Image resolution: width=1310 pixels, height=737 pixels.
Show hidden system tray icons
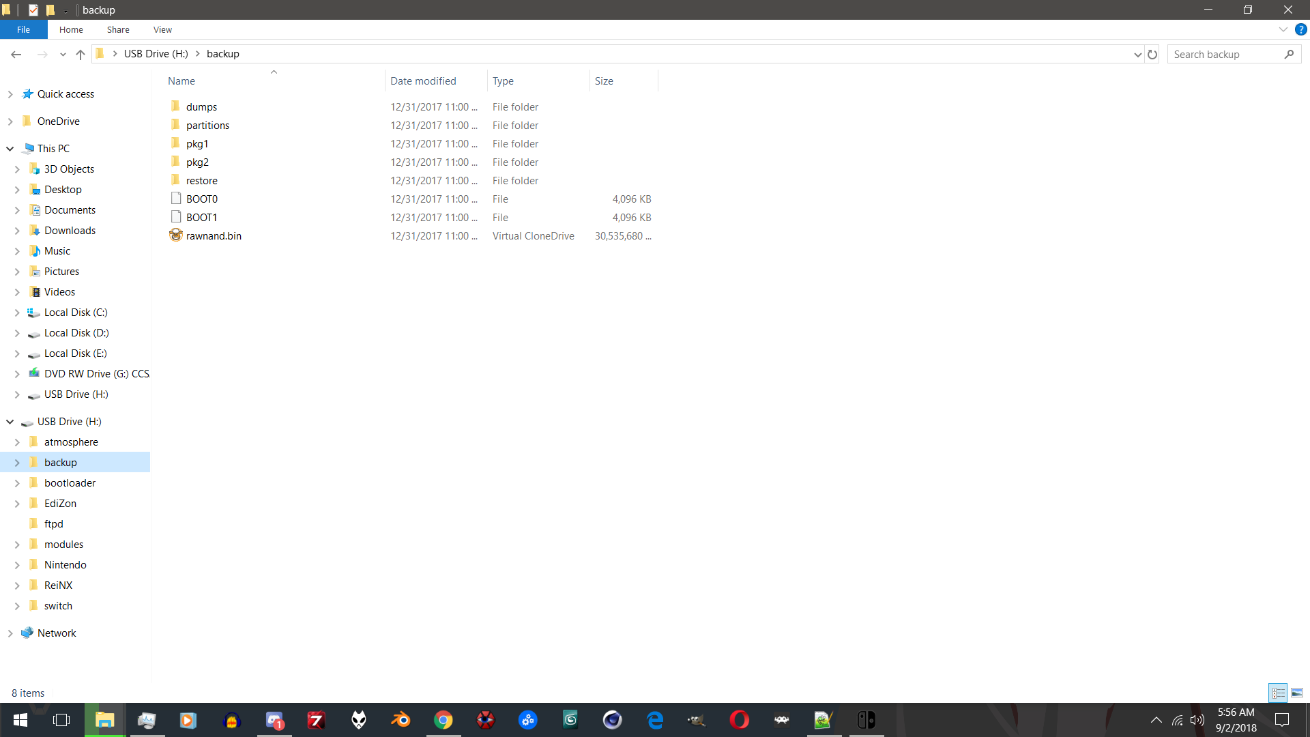coord(1156,720)
